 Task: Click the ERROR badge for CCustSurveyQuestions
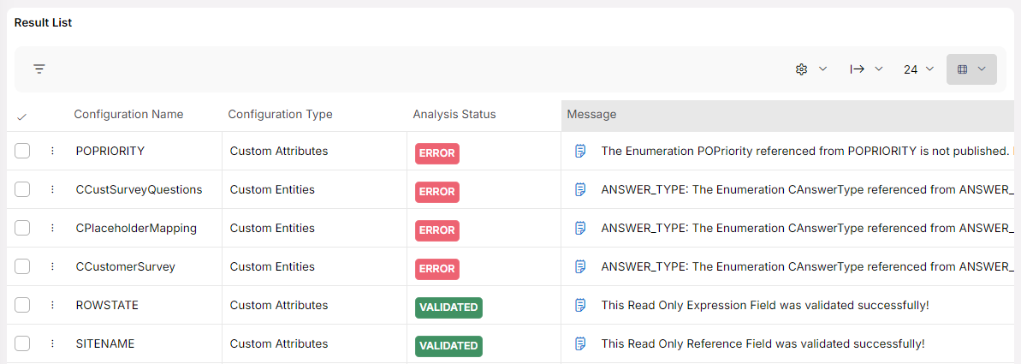[x=437, y=192]
